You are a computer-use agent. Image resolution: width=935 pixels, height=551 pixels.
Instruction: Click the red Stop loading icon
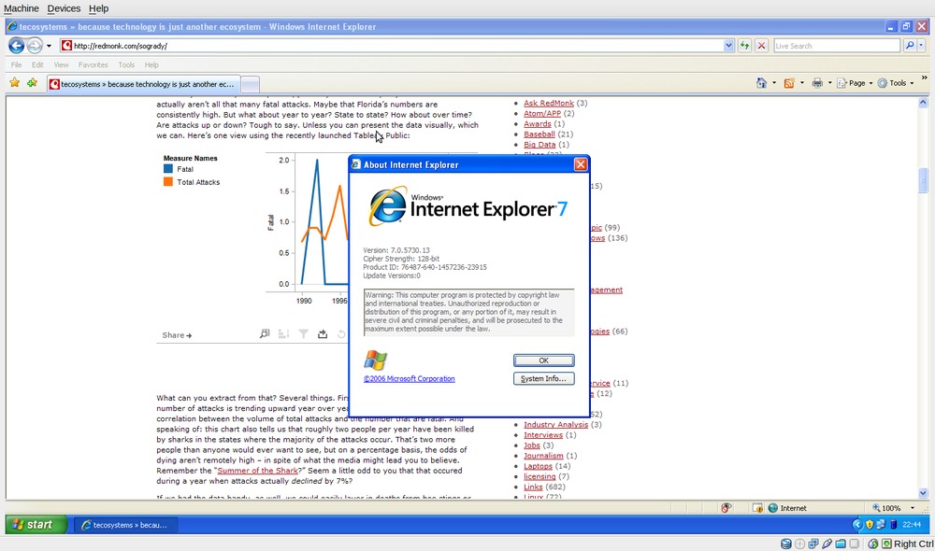pyautogui.click(x=761, y=46)
